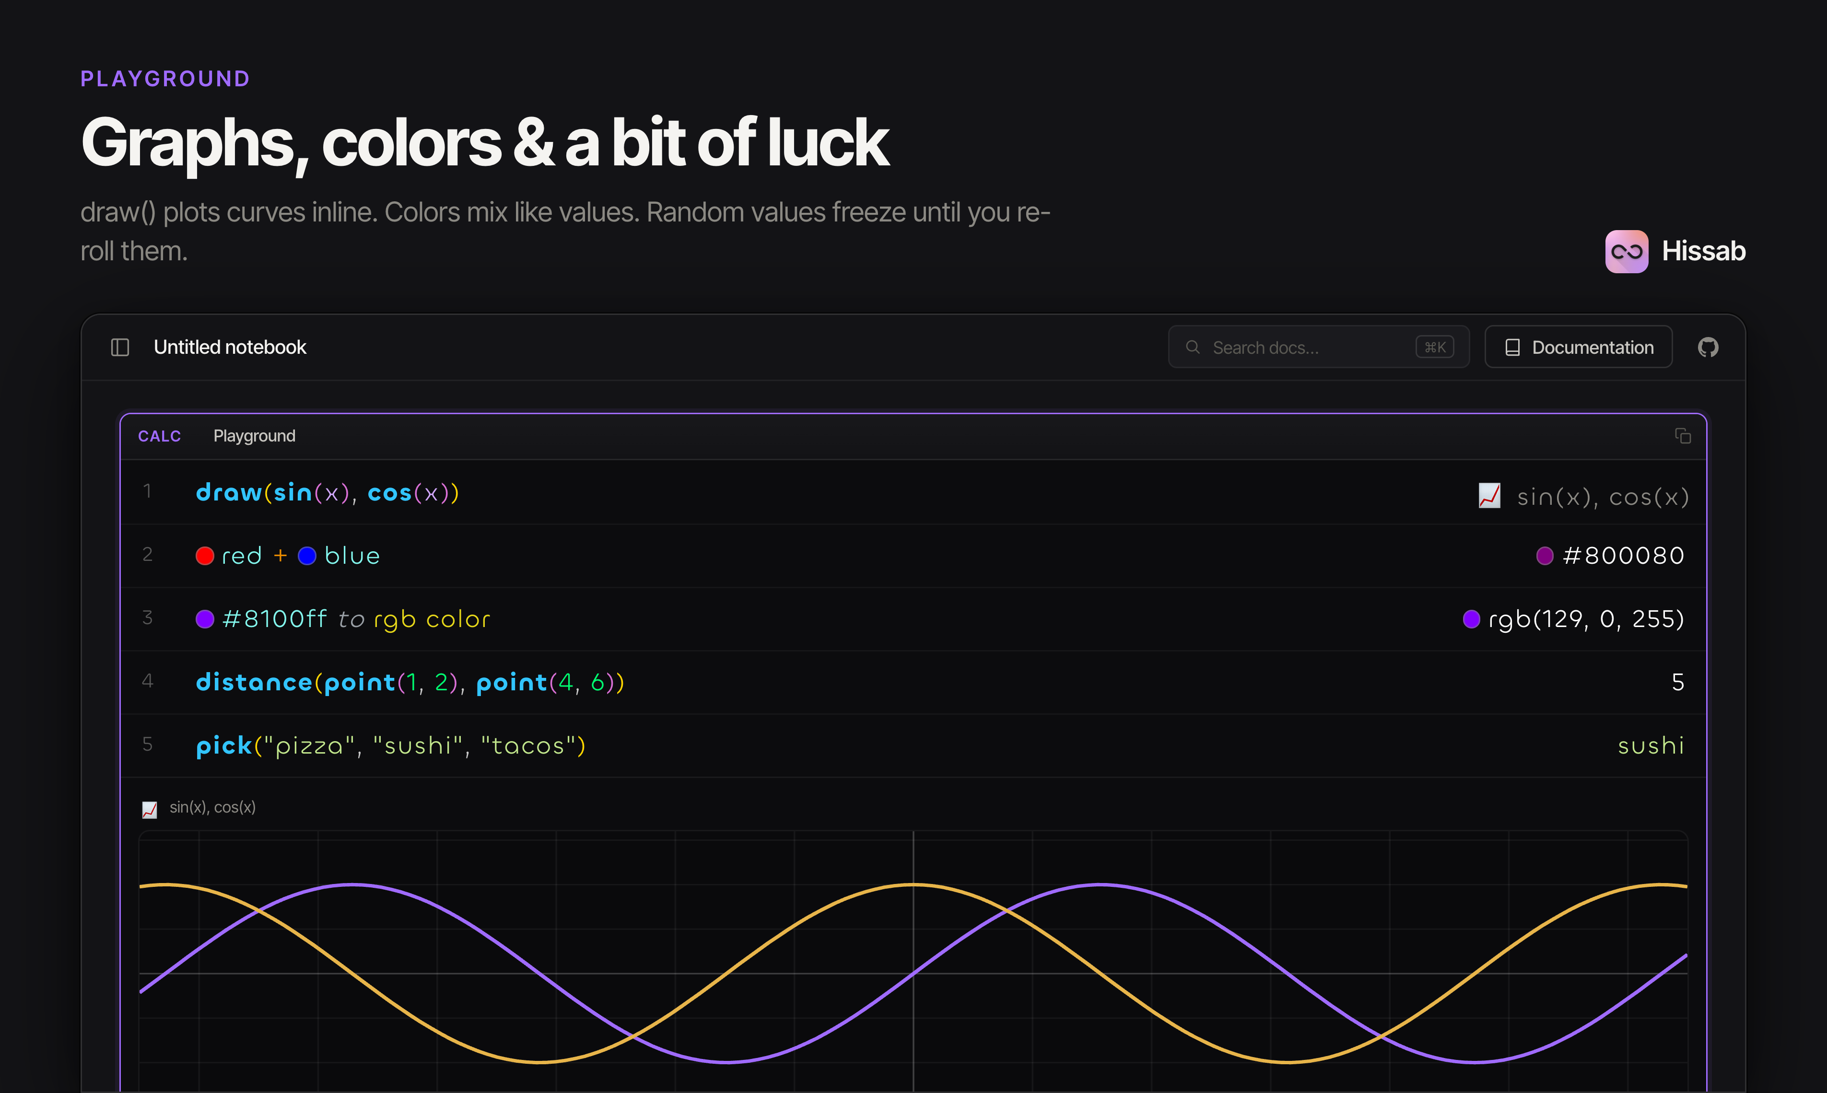Click the rgb(129, 0, 255) result text
Screen dimensions: 1827x1093
pos(1585,619)
